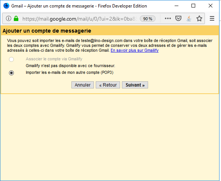Click the Java cup extension icon
221x181 pixels.
(189, 18)
